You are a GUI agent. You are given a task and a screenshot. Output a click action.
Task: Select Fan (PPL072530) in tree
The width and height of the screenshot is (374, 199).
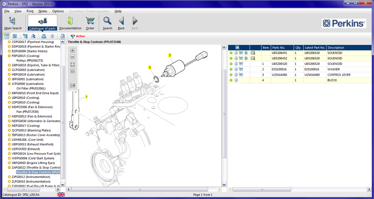pyautogui.click(x=27, y=112)
